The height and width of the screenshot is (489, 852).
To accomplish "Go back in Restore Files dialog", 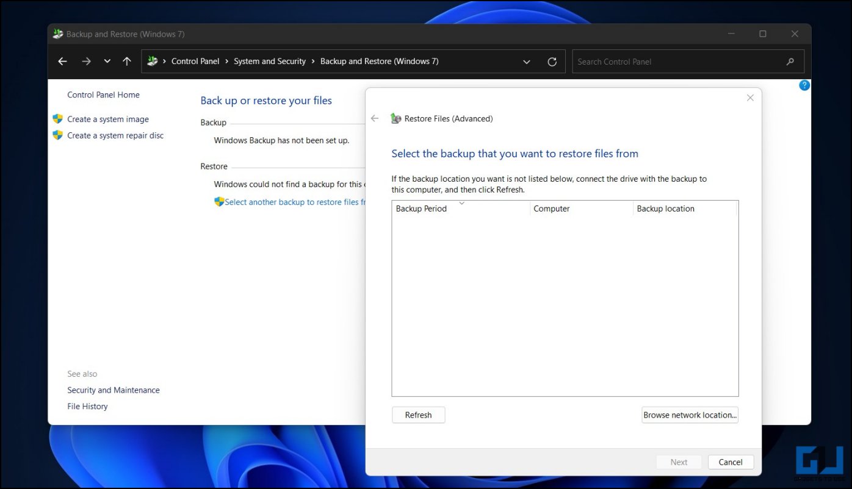I will click(x=375, y=118).
